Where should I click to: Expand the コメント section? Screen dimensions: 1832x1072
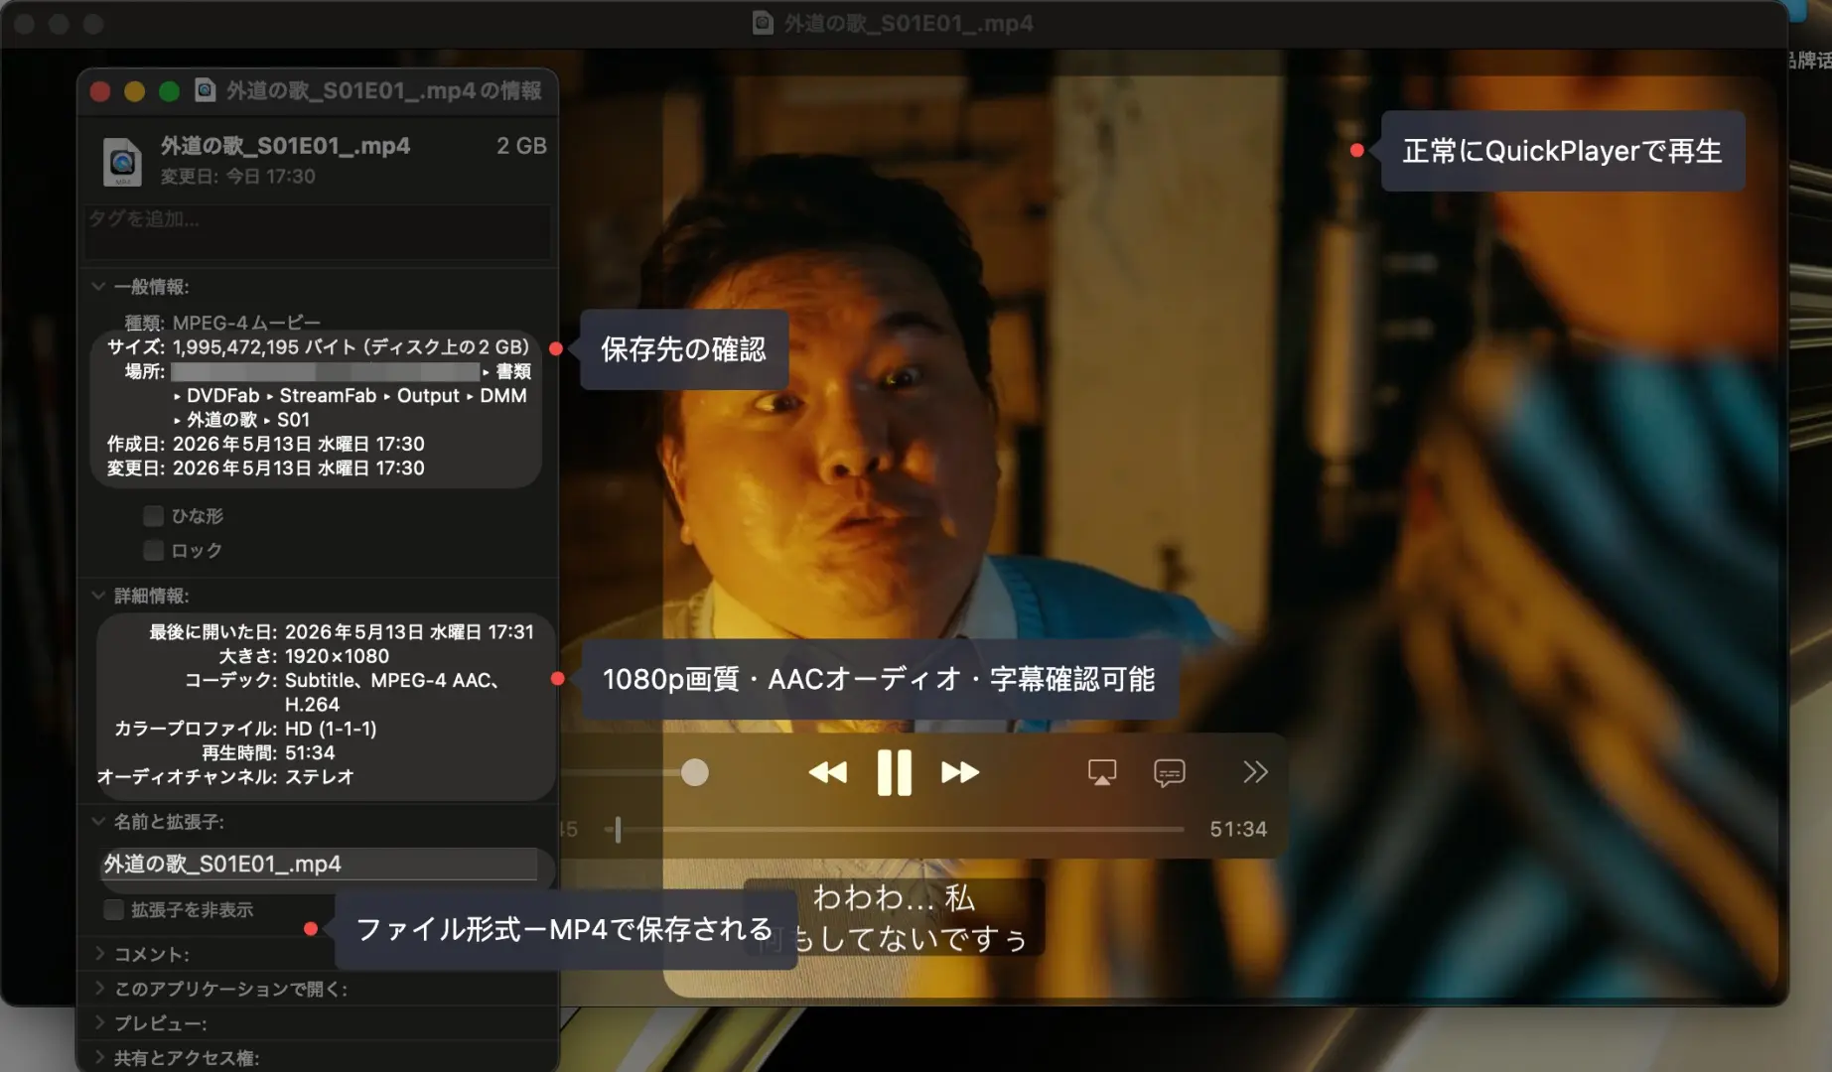[99, 954]
